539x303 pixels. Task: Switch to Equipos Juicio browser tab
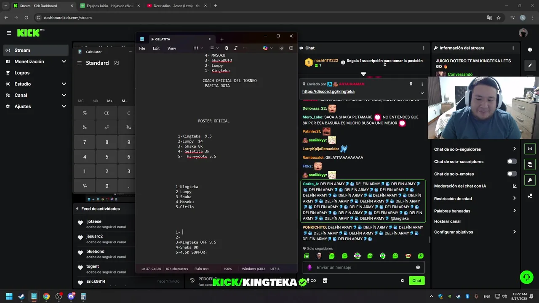click(109, 6)
